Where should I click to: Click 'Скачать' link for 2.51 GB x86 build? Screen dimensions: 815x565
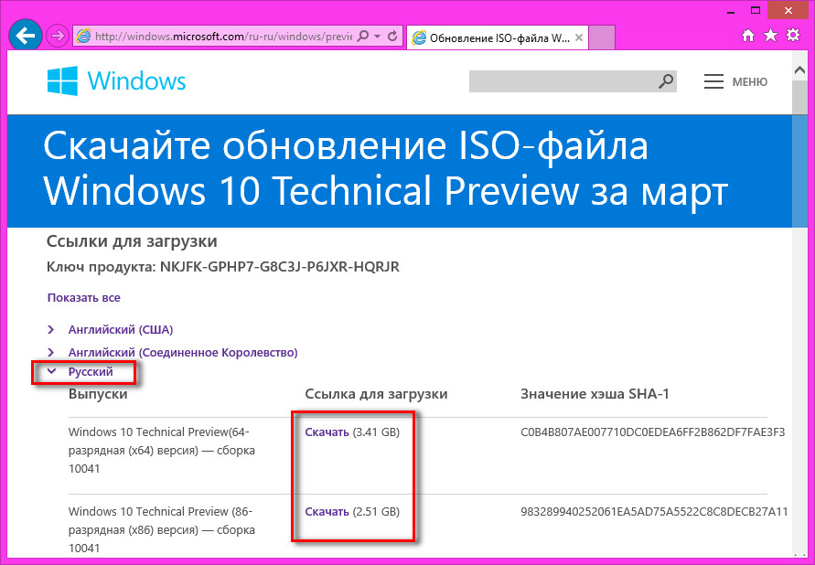[x=327, y=511]
